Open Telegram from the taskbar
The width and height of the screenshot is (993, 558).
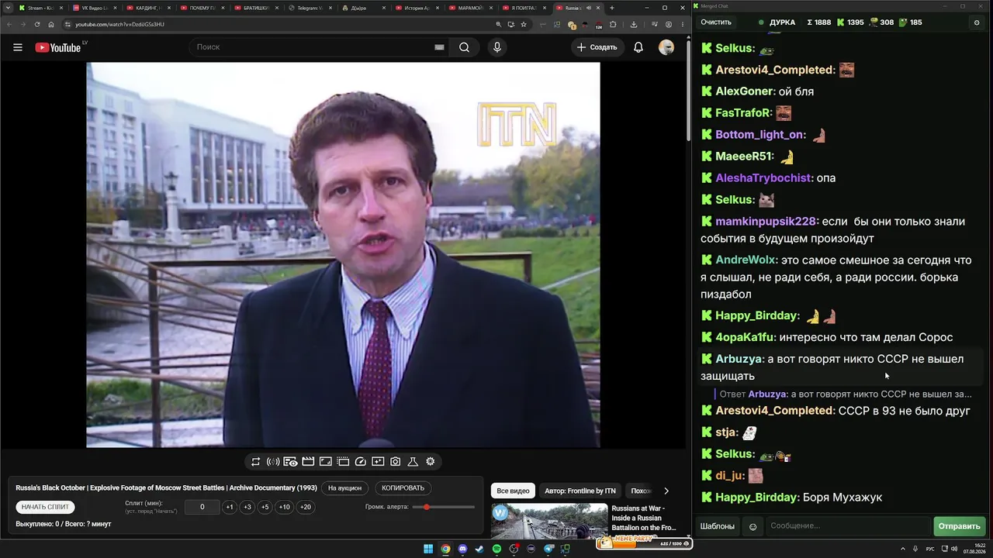click(548, 549)
